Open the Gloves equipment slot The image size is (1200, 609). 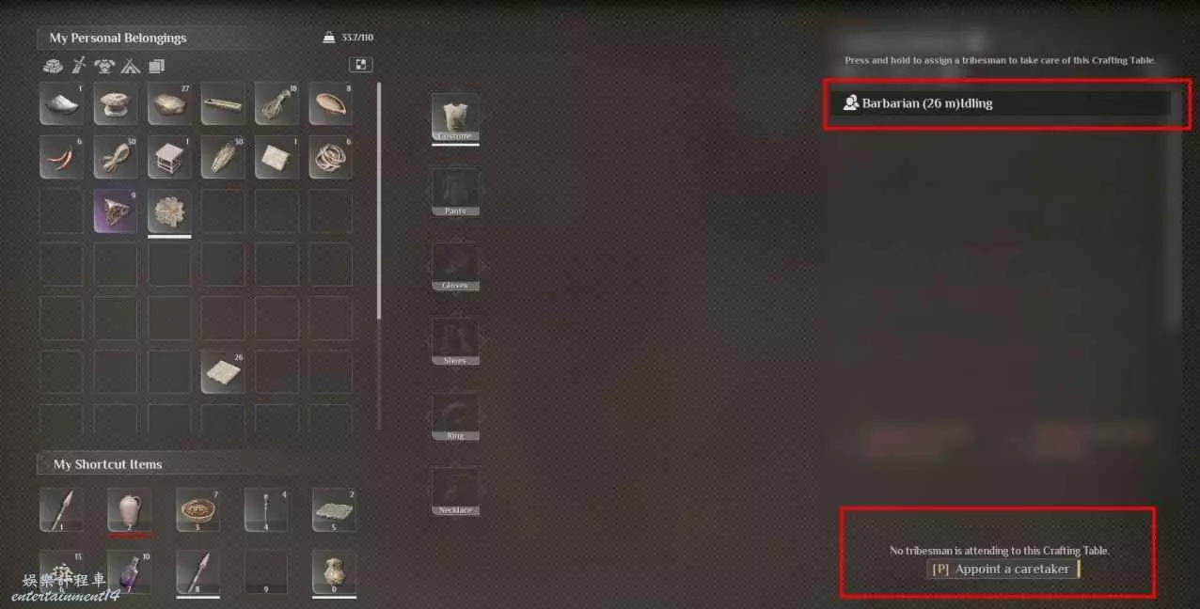tap(455, 267)
